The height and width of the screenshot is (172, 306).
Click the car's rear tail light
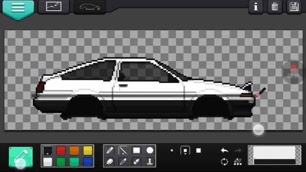coord(40,87)
